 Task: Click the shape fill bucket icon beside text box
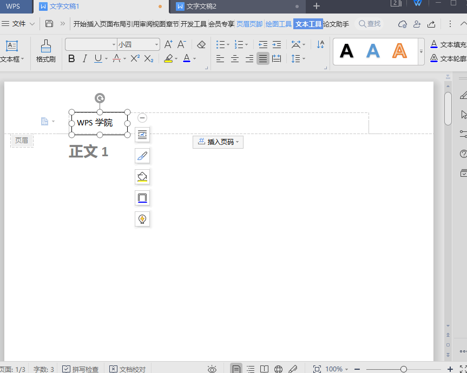(x=142, y=177)
